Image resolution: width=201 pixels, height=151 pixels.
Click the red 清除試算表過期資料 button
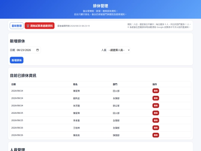39,26
